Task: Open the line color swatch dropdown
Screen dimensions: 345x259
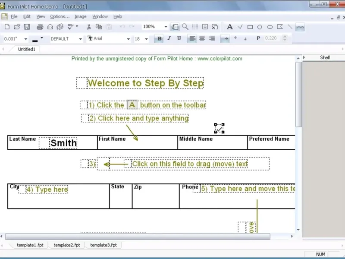Action: pyautogui.click(x=41, y=38)
